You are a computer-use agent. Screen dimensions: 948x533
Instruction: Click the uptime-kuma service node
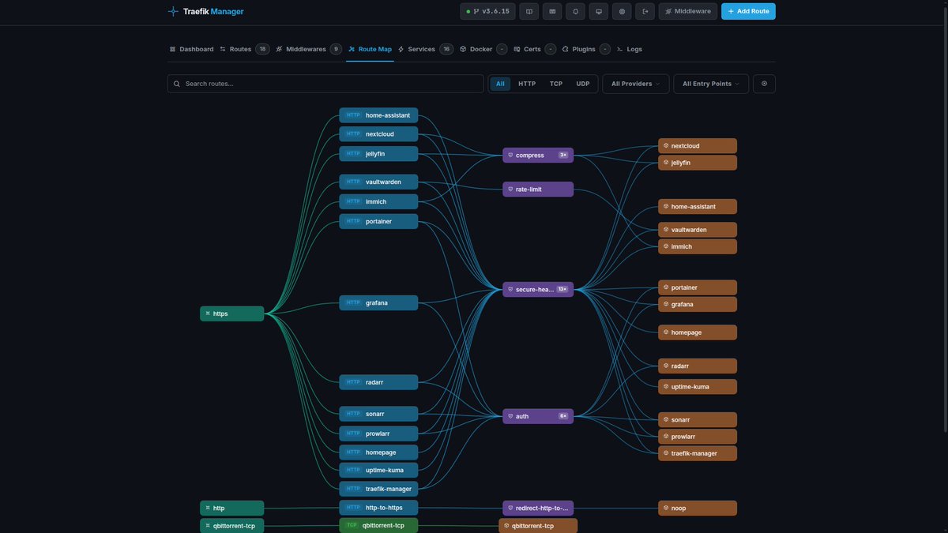(x=698, y=387)
